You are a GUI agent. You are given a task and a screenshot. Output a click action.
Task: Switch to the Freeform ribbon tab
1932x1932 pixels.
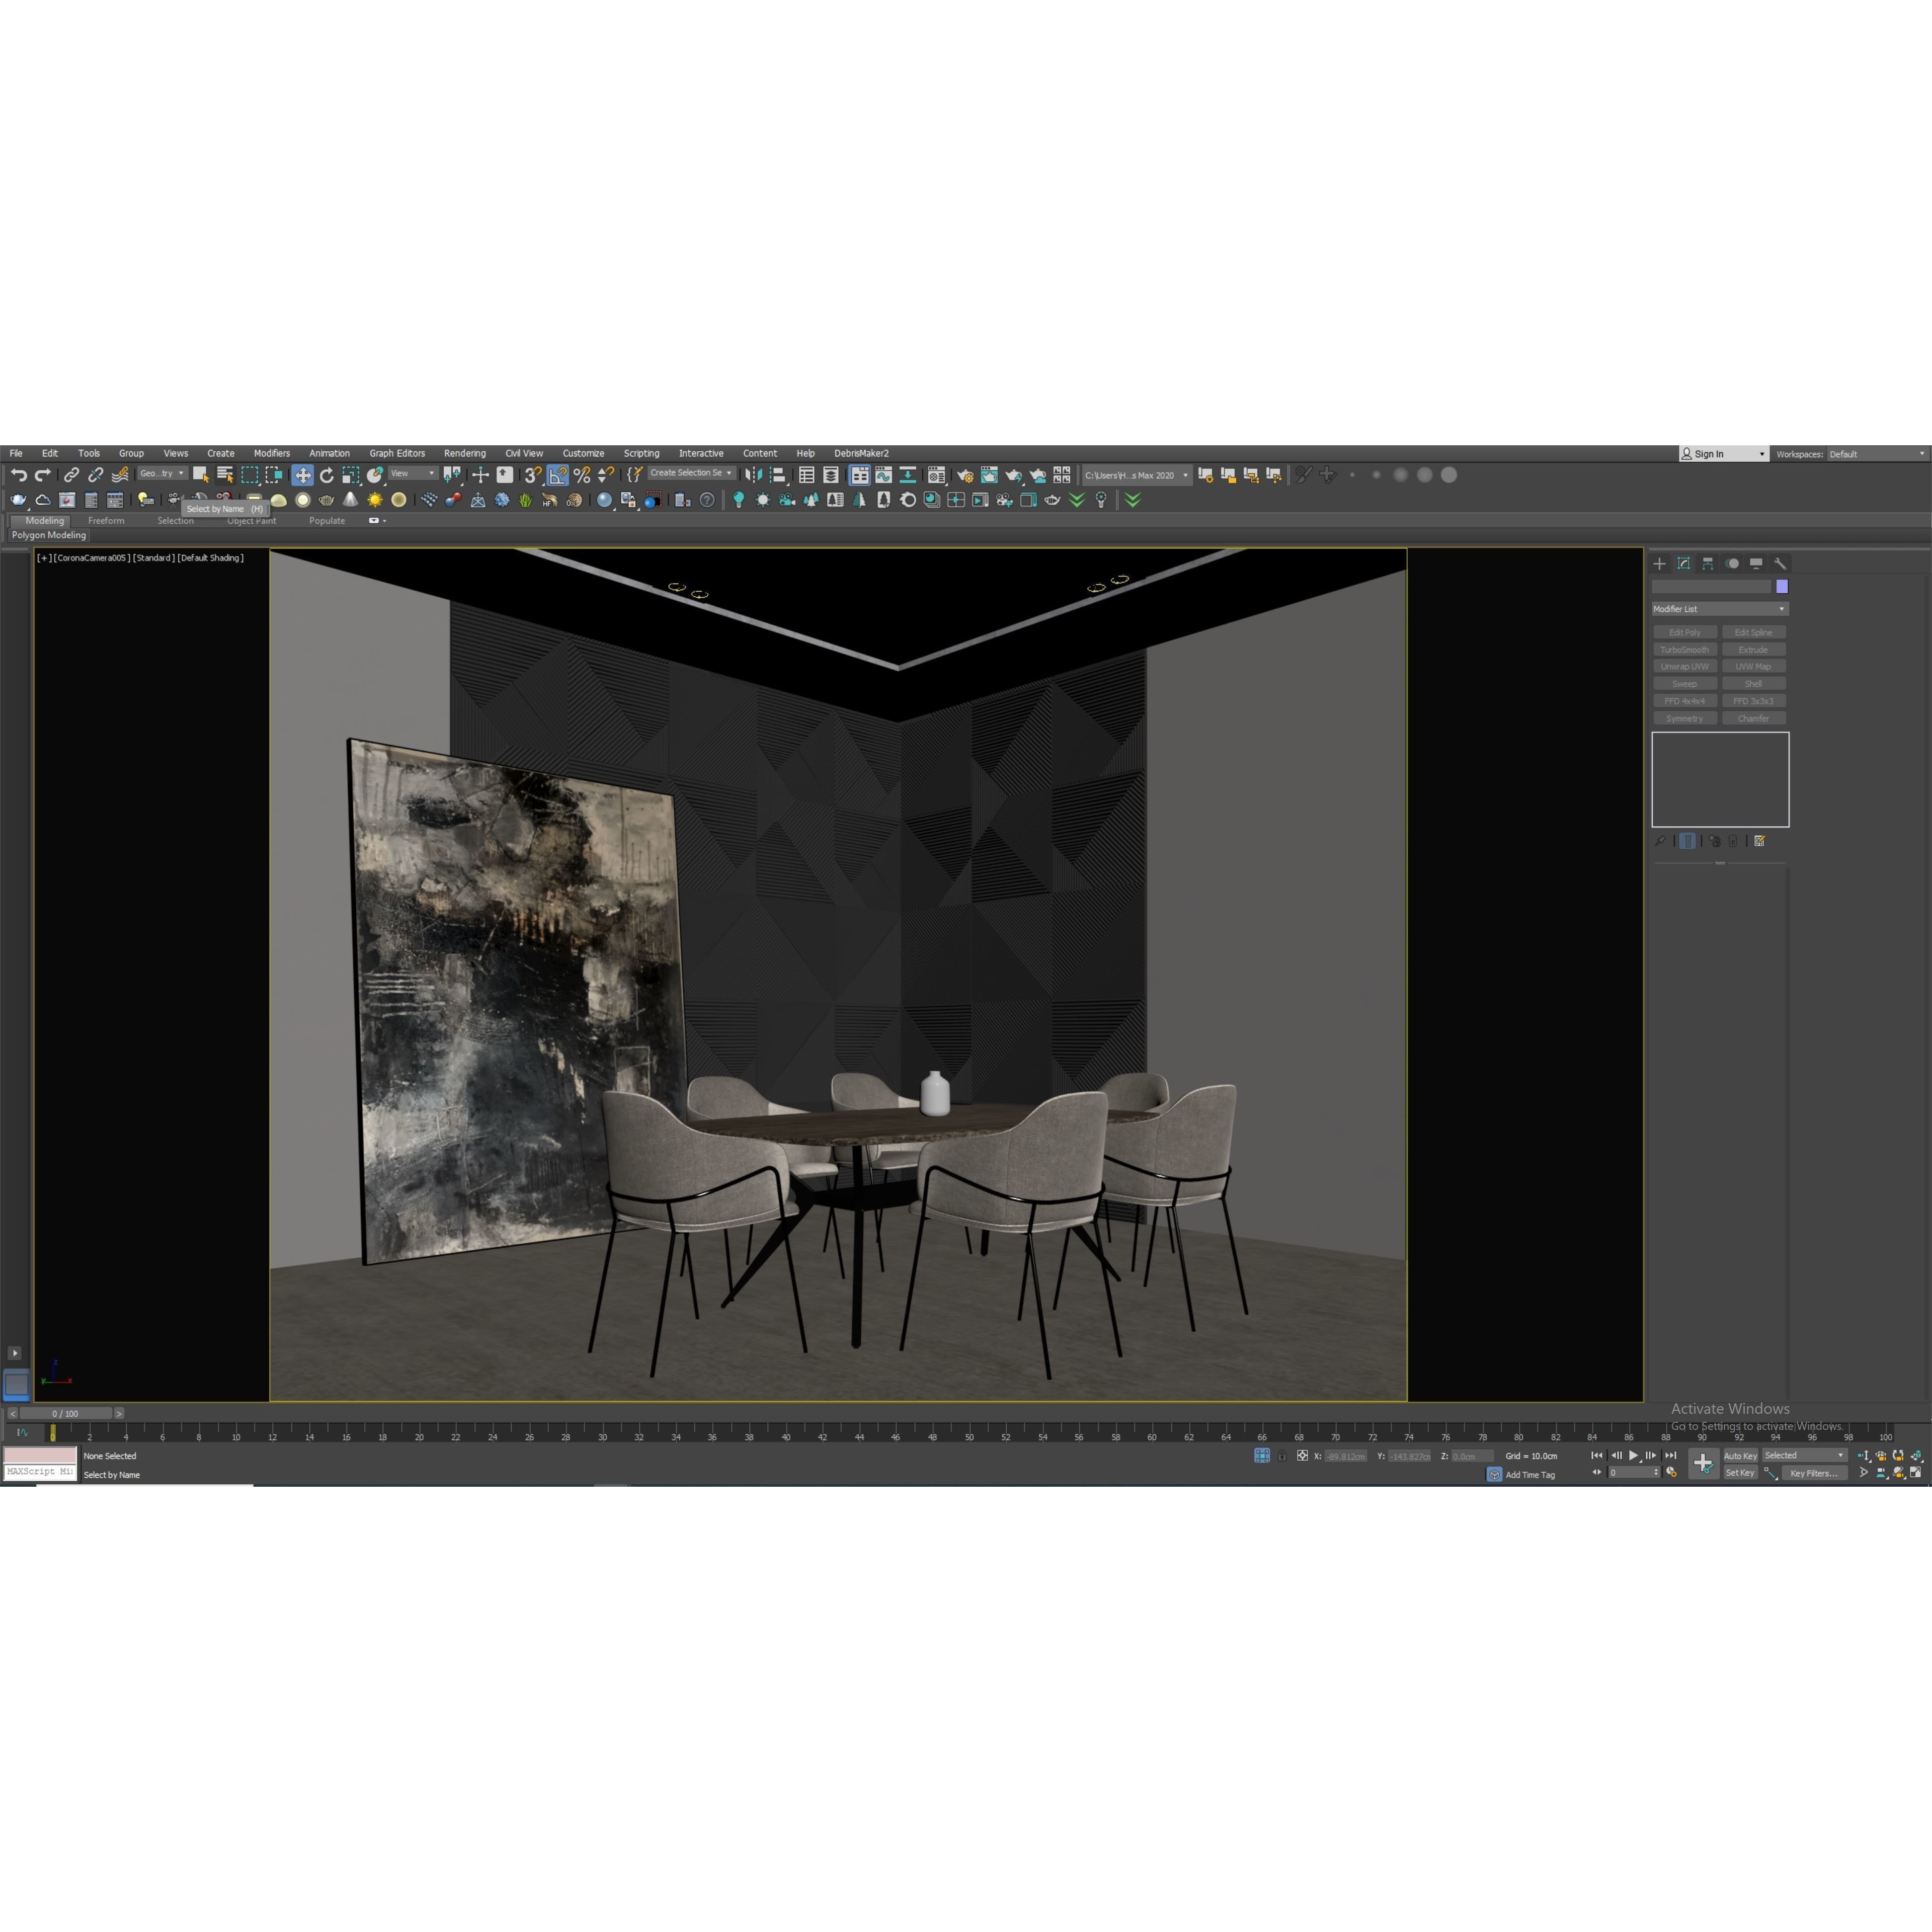[x=105, y=521]
